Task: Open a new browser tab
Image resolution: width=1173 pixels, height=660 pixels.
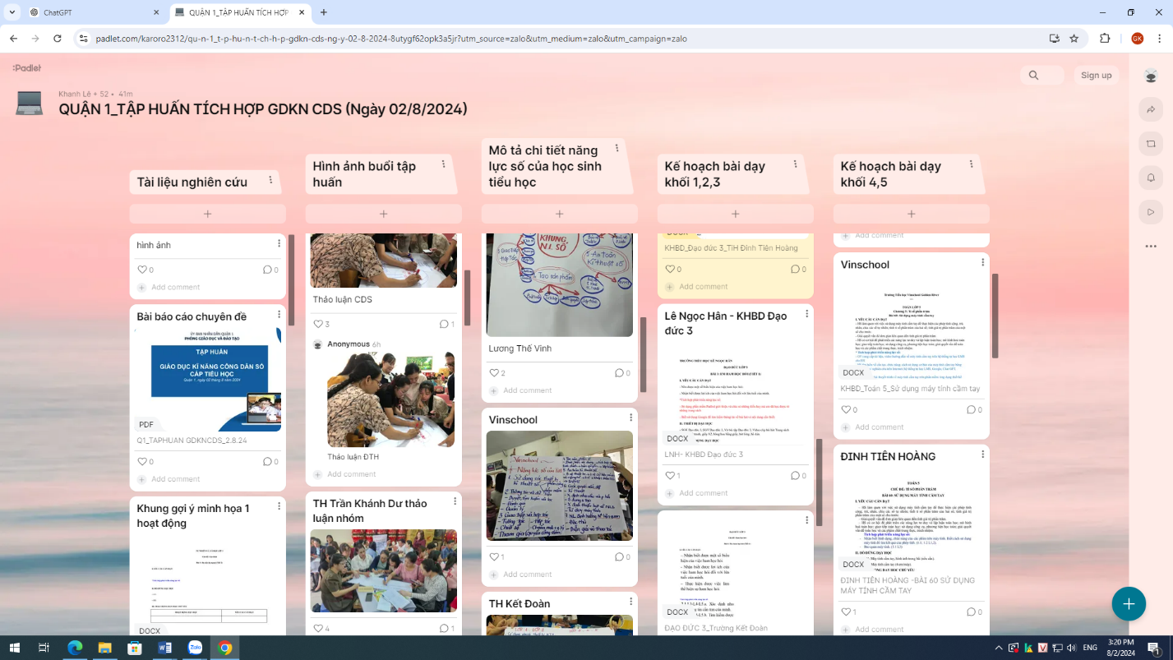Action: pyautogui.click(x=324, y=12)
